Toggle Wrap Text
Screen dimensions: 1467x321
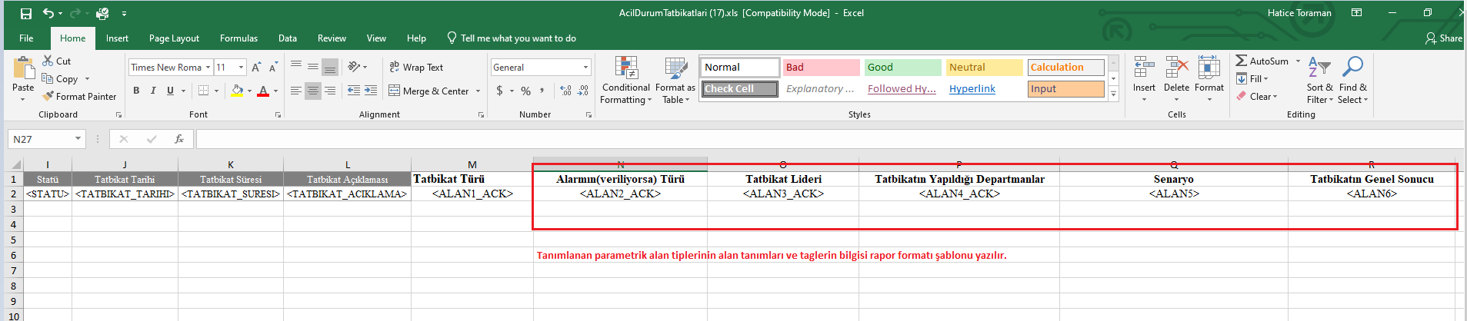[x=416, y=67]
